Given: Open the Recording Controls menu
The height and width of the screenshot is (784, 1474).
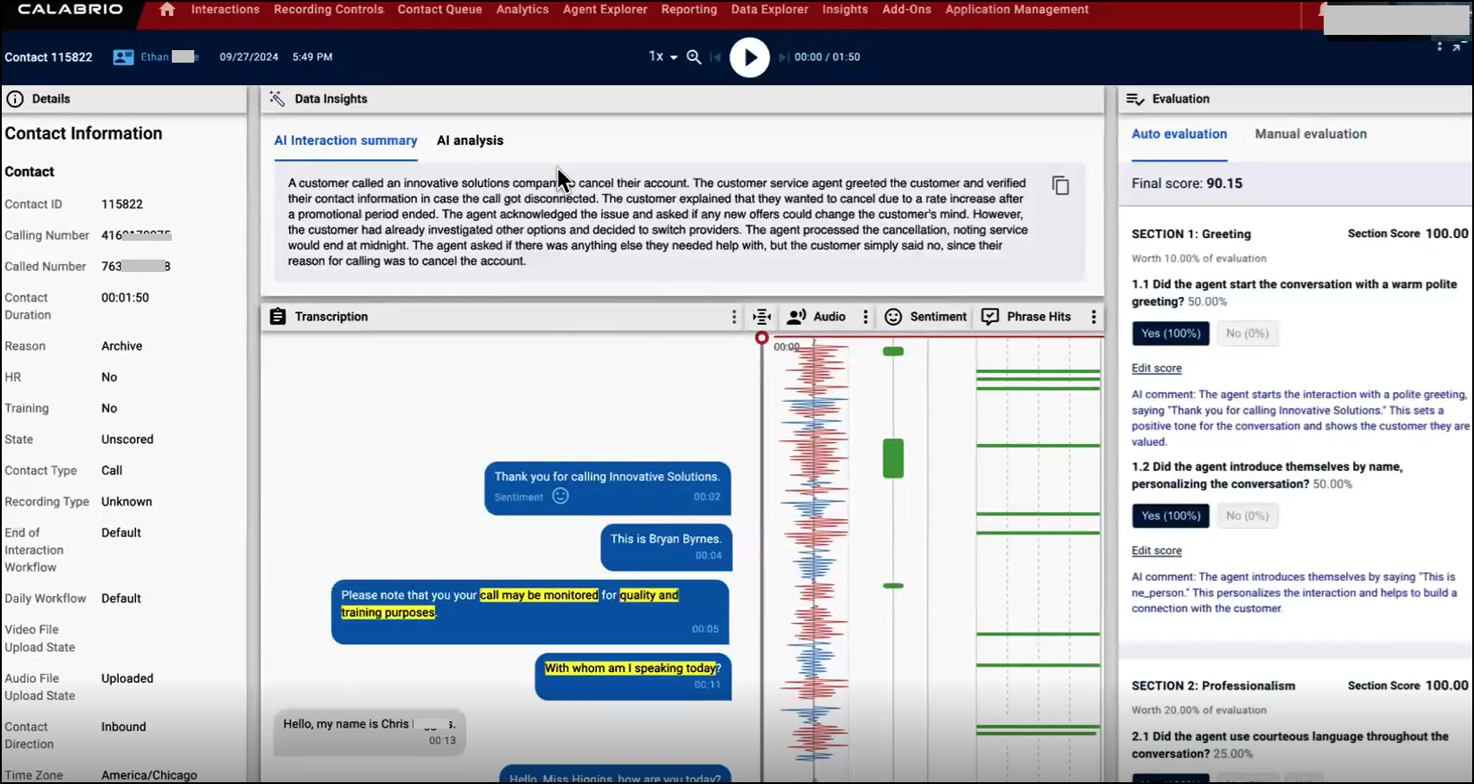Looking at the screenshot, I should [x=328, y=10].
